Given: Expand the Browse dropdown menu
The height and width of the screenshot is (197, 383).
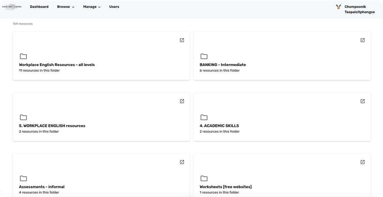Looking at the screenshot, I should pos(65,7).
